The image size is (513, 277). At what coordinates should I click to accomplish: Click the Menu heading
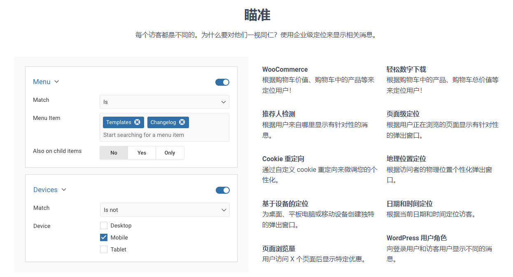point(42,82)
